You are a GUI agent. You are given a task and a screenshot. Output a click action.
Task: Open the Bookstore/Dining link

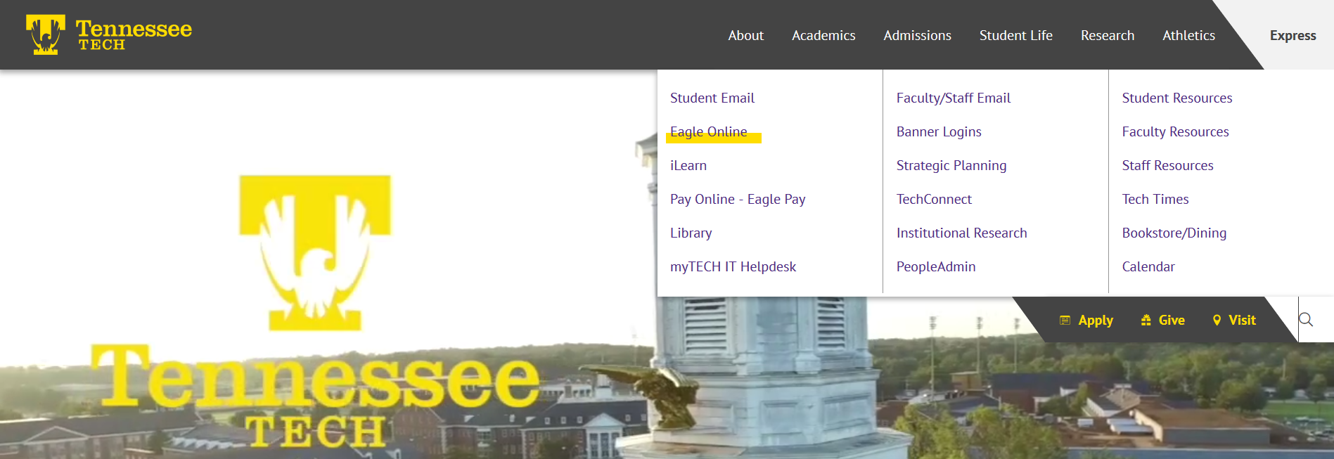tap(1174, 233)
